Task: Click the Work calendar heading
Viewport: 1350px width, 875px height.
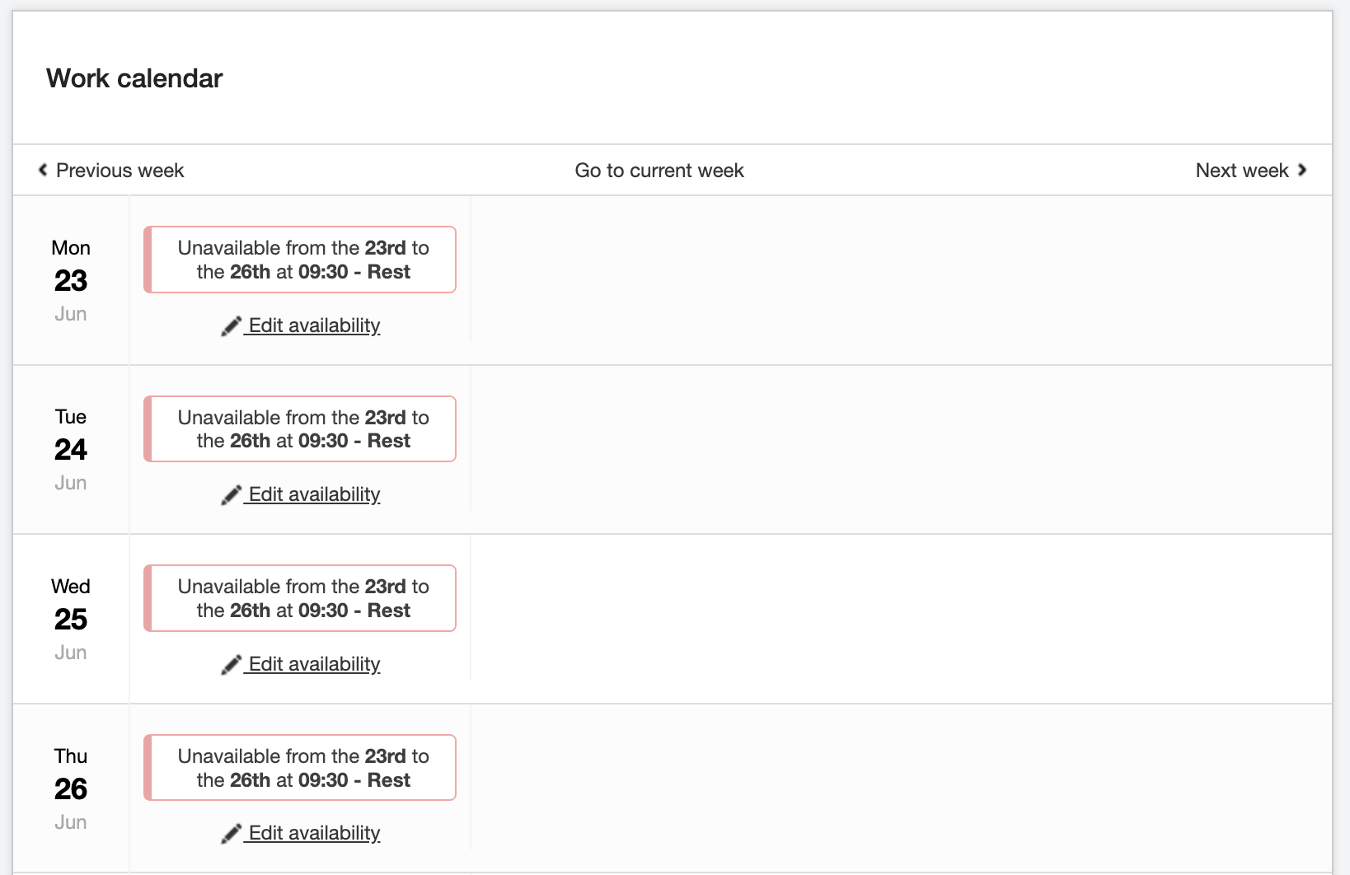Action: pyautogui.click(x=134, y=78)
